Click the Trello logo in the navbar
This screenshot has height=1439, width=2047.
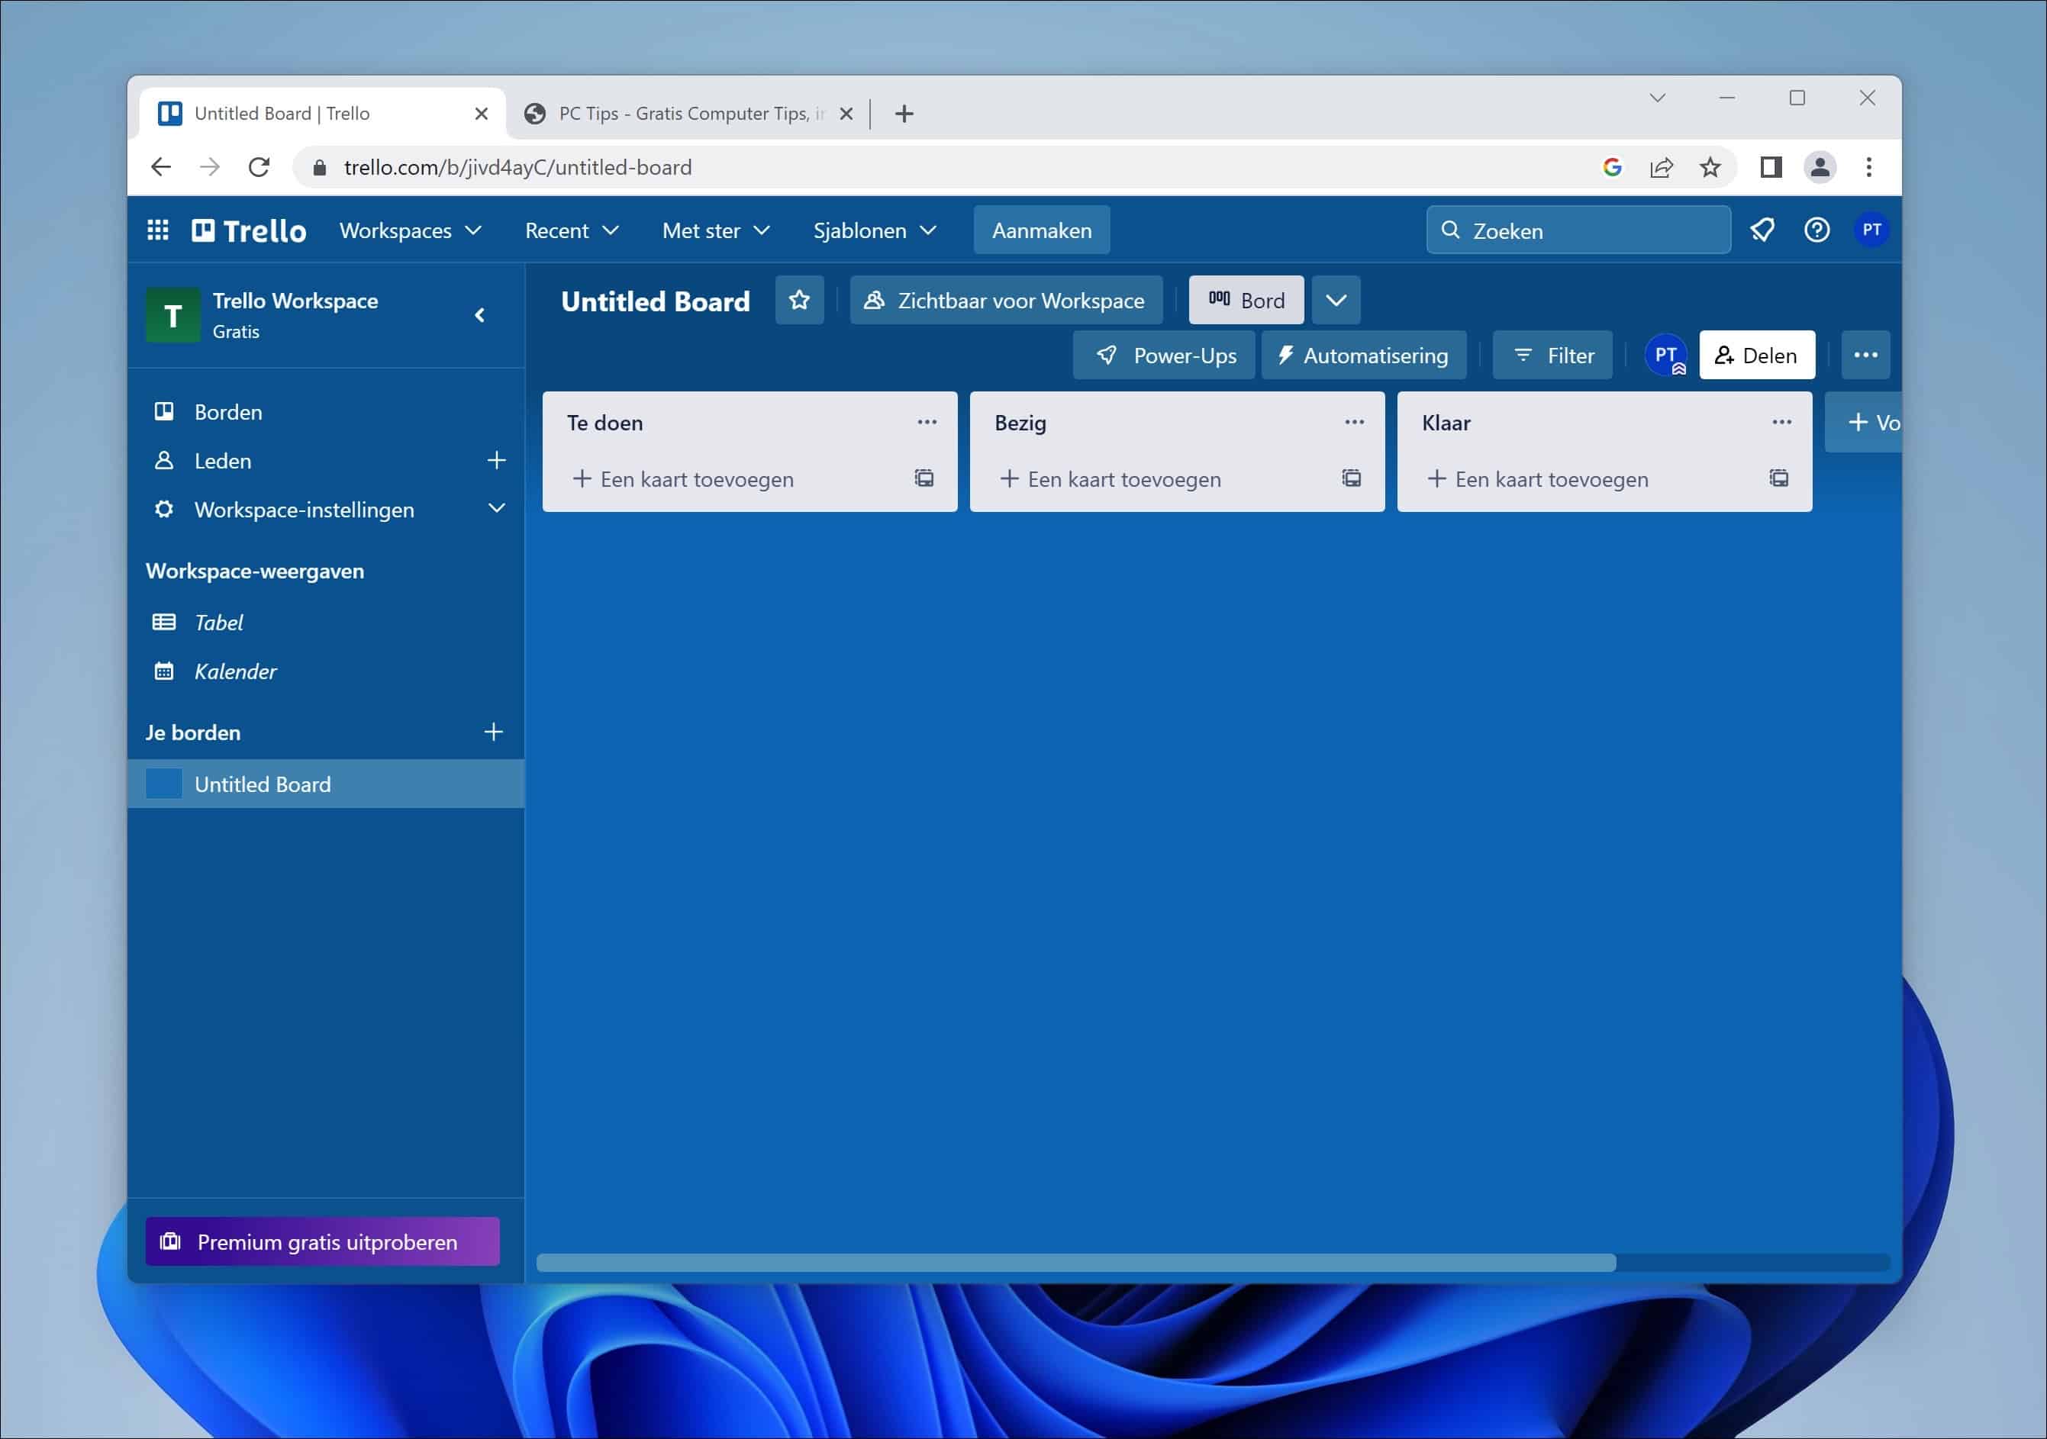coord(248,230)
